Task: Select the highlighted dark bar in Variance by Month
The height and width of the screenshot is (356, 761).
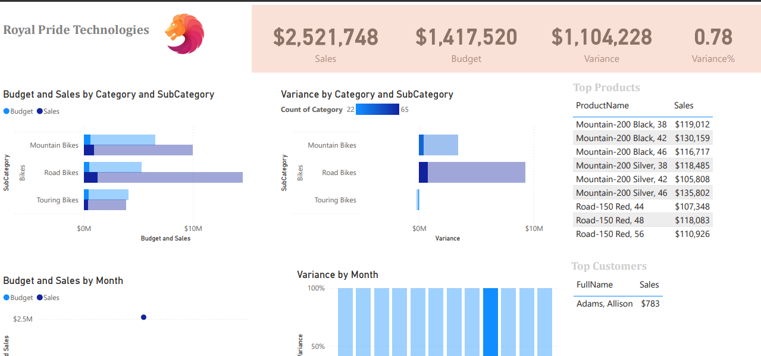Action: point(490,322)
